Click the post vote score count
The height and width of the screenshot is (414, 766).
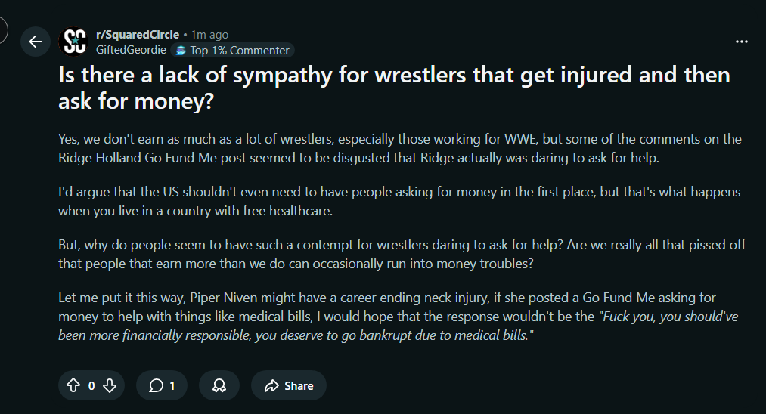point(91,385)
